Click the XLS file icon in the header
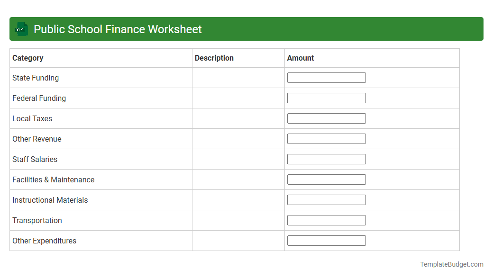The width and height of the screenshot is (493, 278). pos(21,29)
